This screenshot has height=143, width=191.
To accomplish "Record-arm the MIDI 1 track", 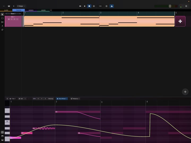I will click(x=14, y=19).
